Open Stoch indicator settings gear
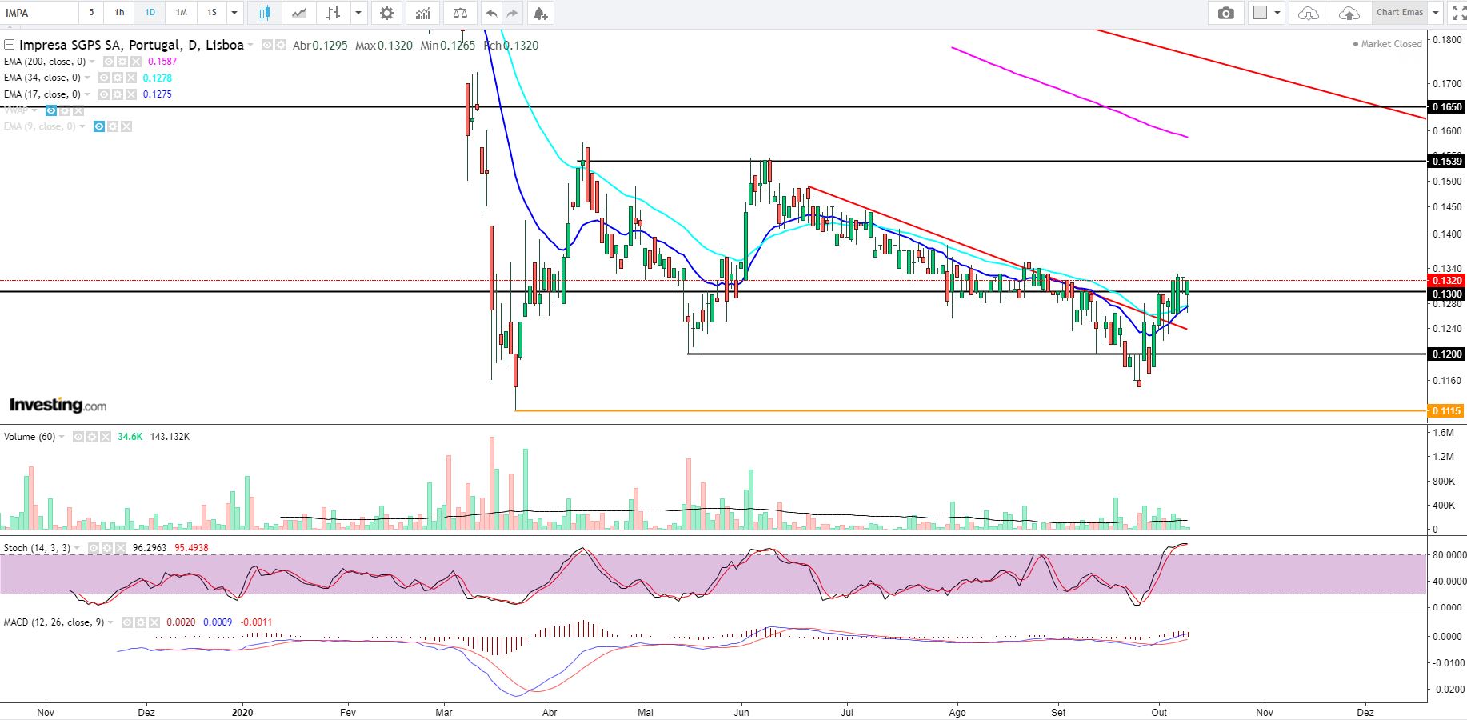 click(106, 548)
